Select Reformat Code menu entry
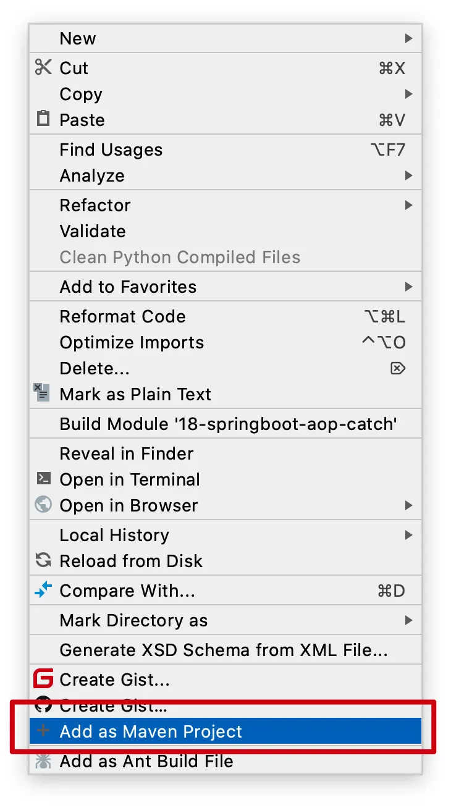Screen dimensions: 451x808 pos(225,316)
